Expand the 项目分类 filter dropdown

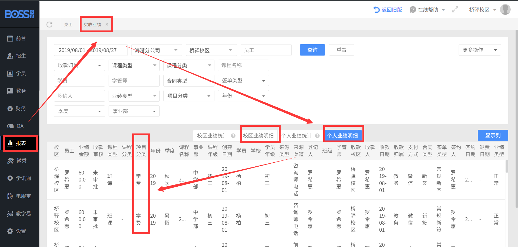[x=189, y=96]
